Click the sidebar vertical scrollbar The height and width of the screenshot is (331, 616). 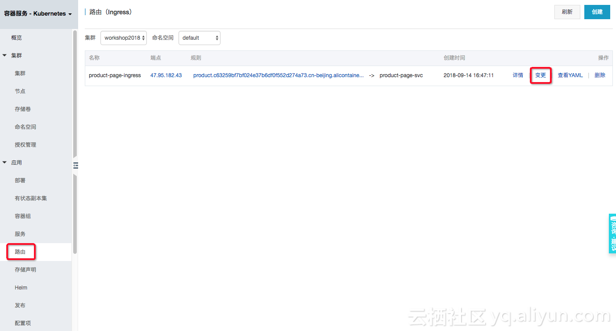click(x=75, y=143)
